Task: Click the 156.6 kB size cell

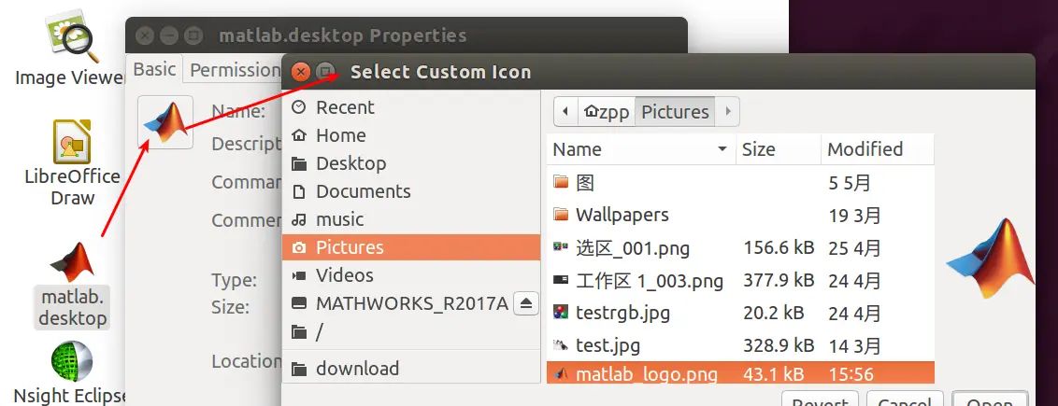Action: coord(779,247)
